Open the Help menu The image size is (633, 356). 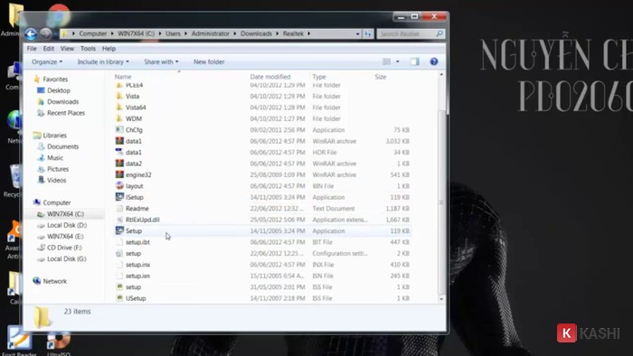(109, 49)
